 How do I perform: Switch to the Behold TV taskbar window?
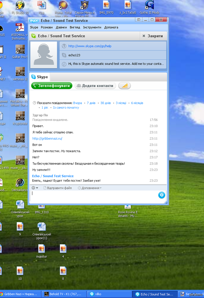pyautogui.click(x=63, y=294)
